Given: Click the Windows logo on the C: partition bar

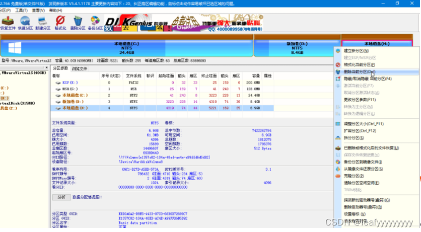Looking at the screenshot, I should pos(15,48).
